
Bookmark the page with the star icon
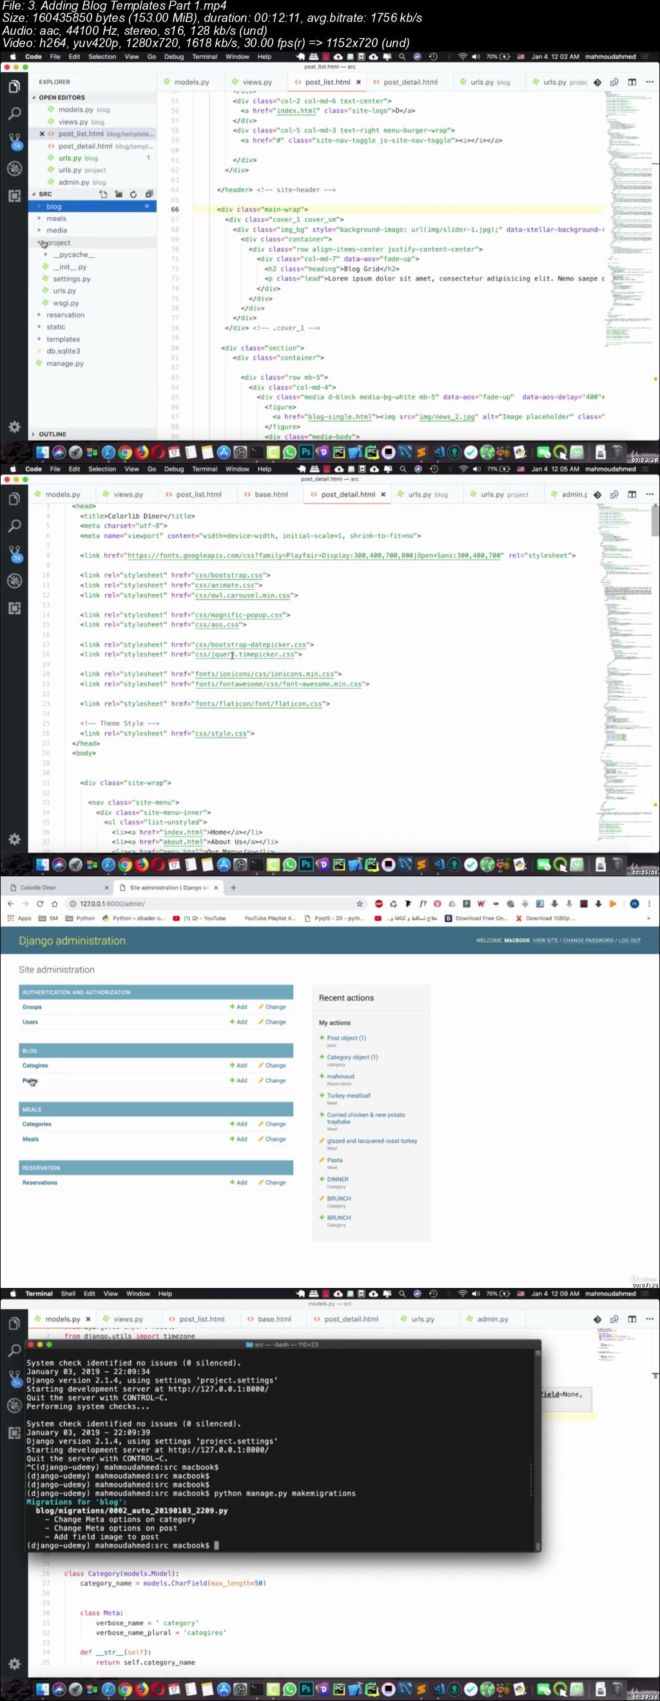pos(360,903)
